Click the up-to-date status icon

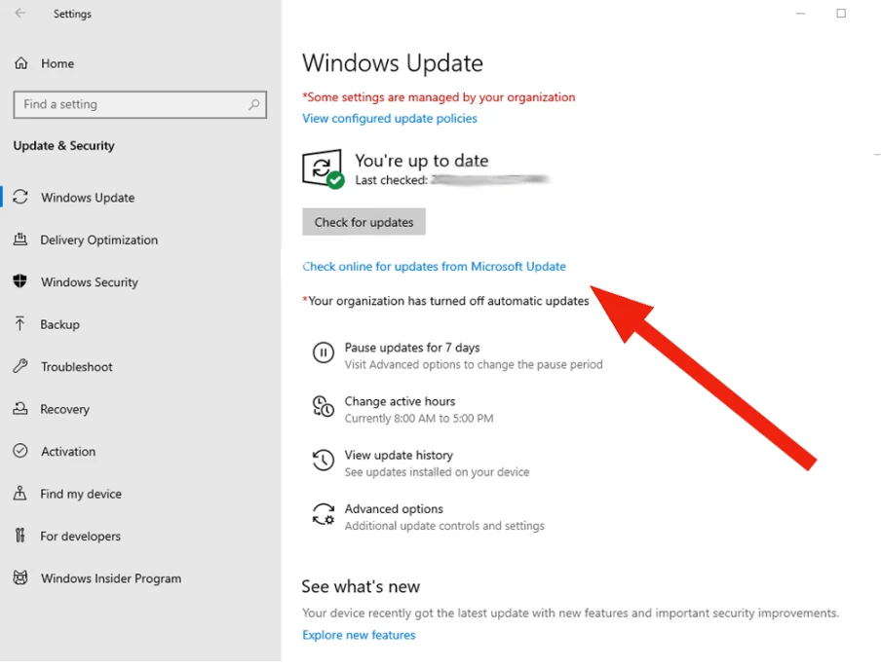(324, 169)
